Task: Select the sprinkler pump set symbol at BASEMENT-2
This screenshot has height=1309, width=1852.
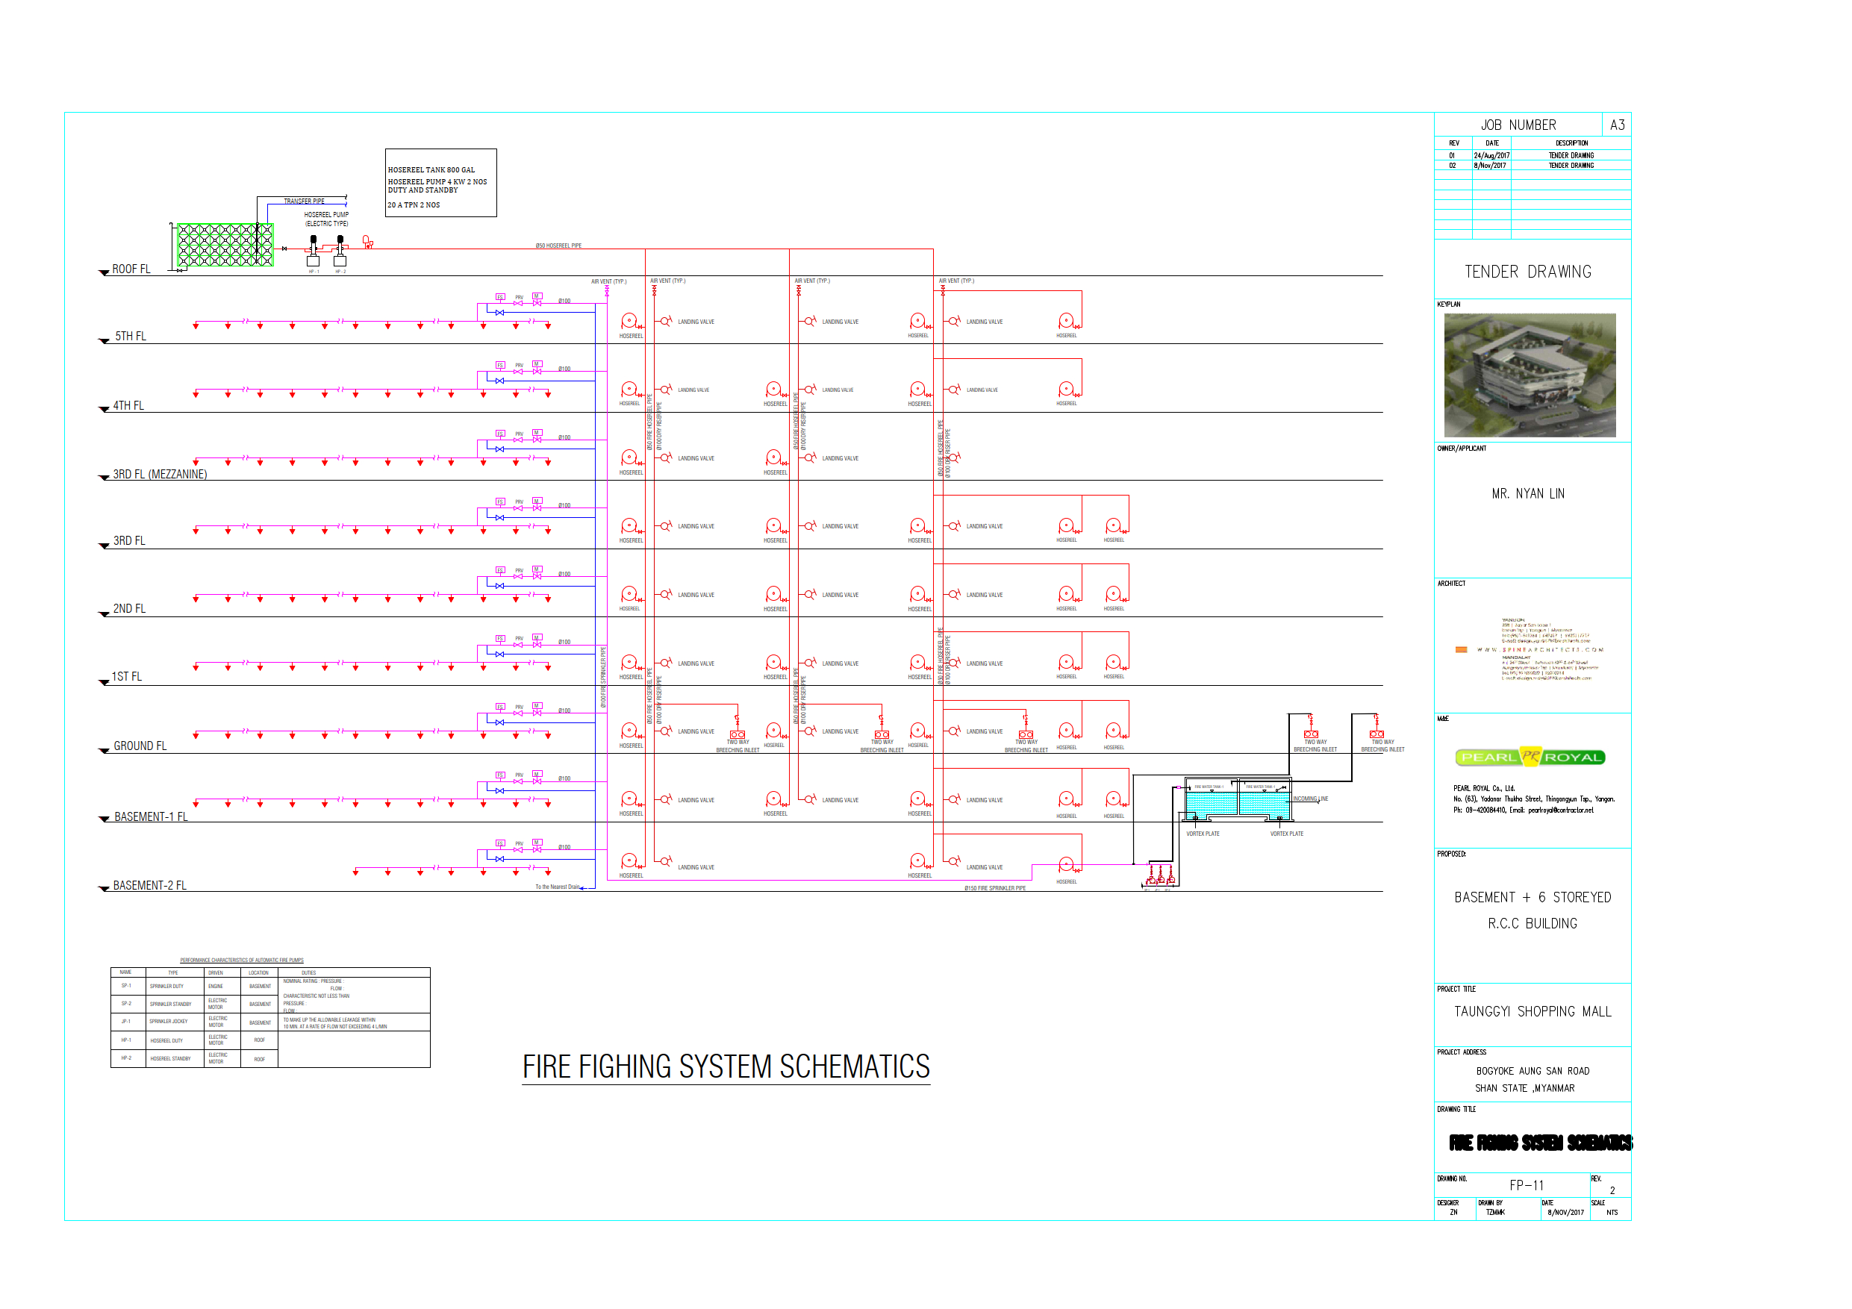Action: click(x=1159, y=875)
